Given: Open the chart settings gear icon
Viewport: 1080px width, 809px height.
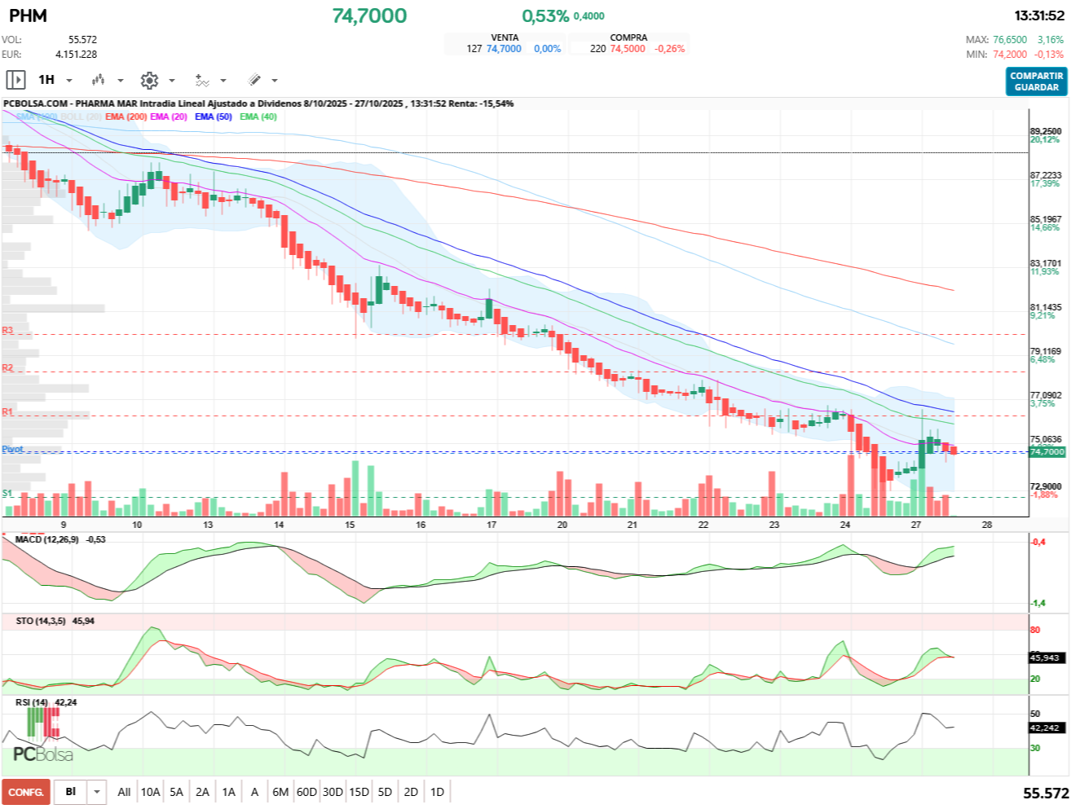Looking at the screenshot, I should [x=149, y=80].
